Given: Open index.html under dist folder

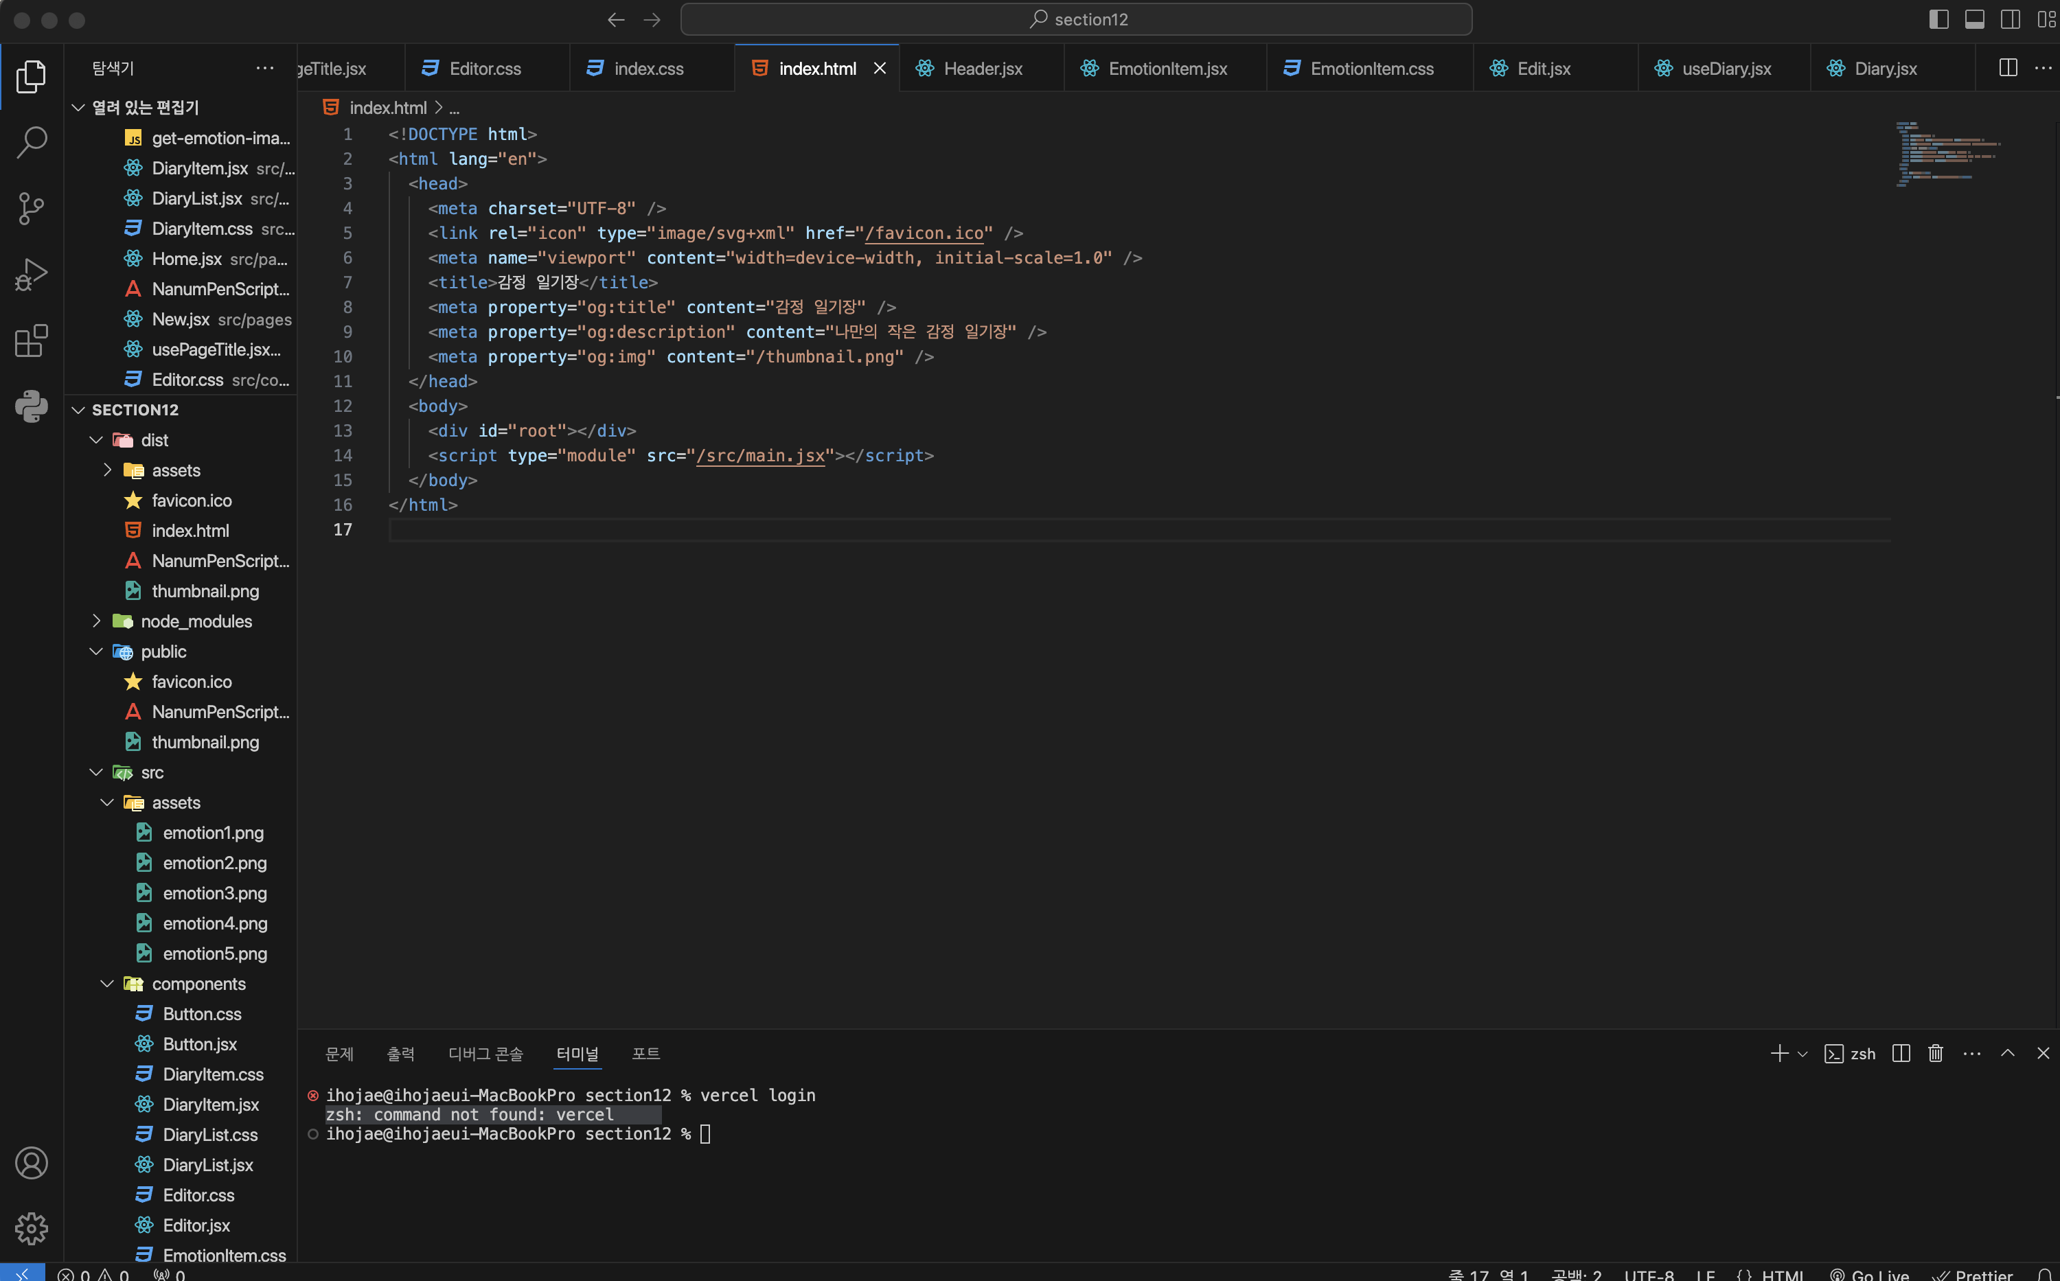Looking at the screenshot, I should [x=181, y=531].
